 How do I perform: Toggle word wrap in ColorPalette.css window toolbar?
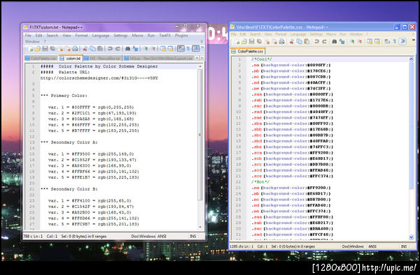387,41
